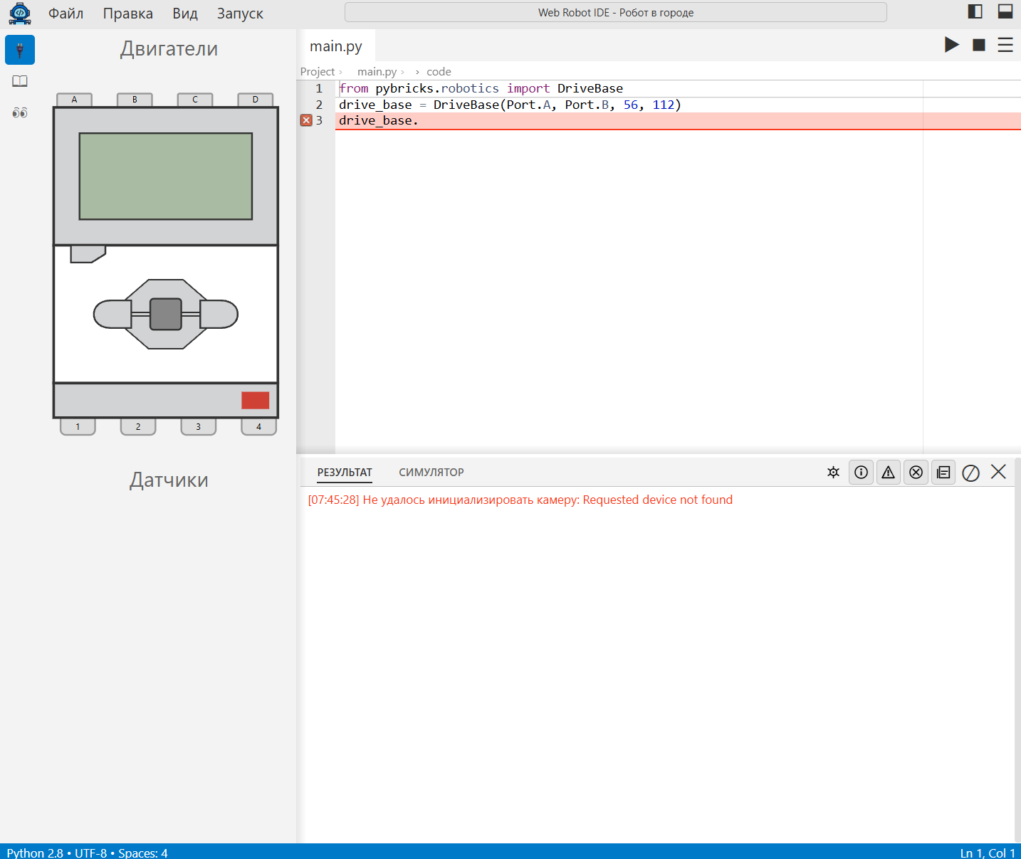The height and width of the screenshot is (859, 1021).
Task: Open the Правка menu
Action: (x=128, y=14)
